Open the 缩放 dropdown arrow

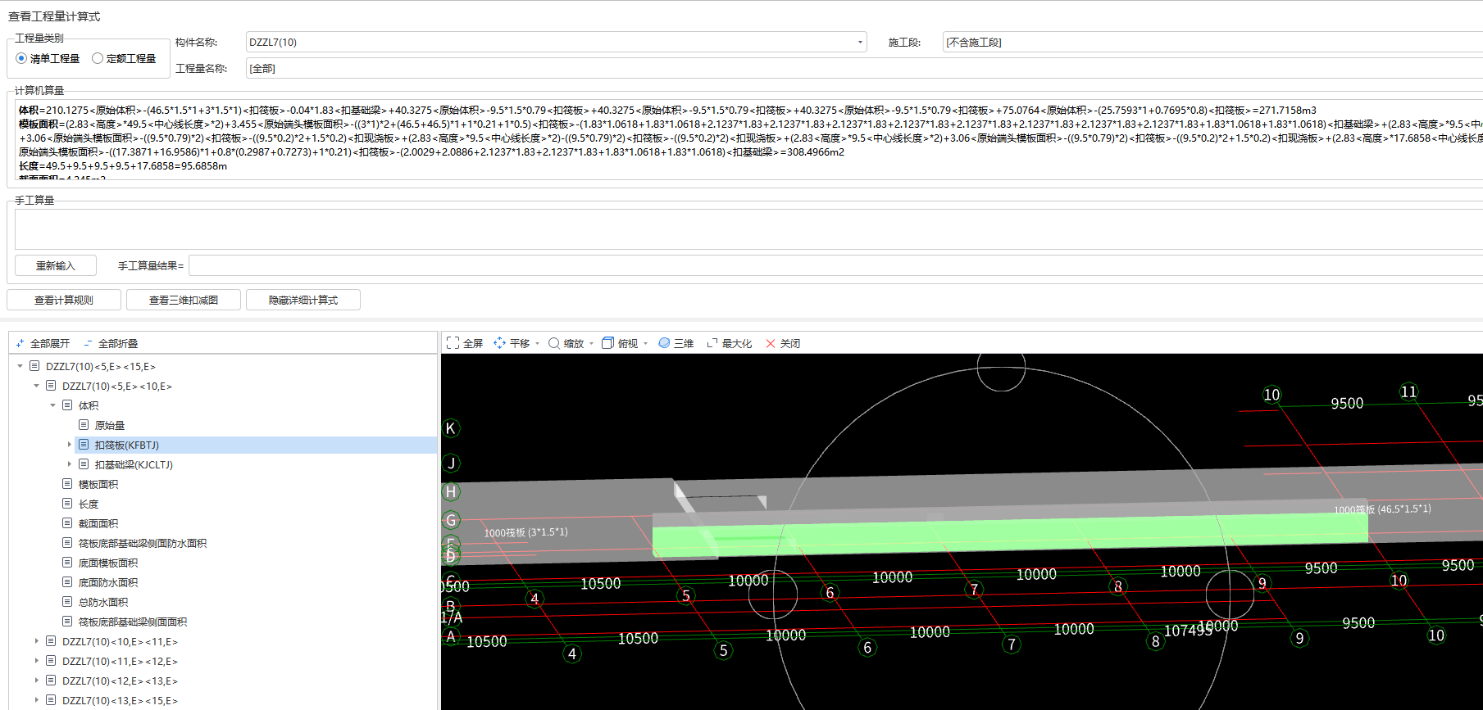591,344
